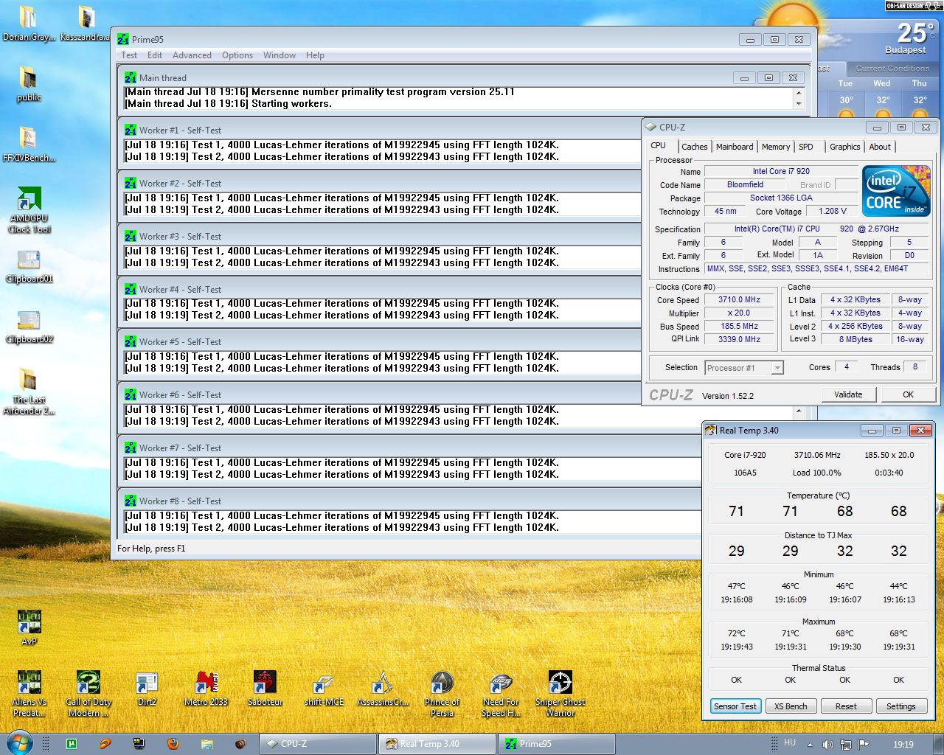Click Budapest in weather gadget
944x755 pixels.
point(905,50)
